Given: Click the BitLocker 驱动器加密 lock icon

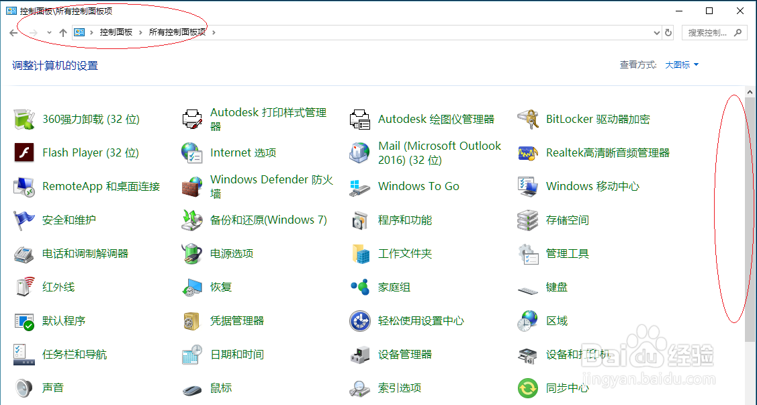Looking at the screenshot, I should click(528, 120).
